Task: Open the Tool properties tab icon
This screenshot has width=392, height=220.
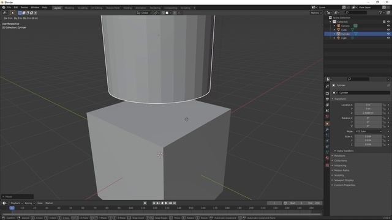Action: click(x=327, y=86)
